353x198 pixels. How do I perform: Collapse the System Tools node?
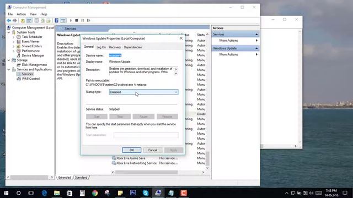coord(9,32)
